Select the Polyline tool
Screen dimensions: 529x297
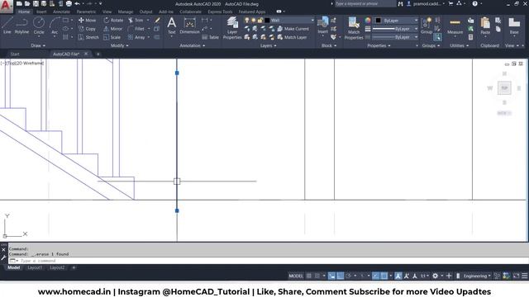tap(21, 26)
